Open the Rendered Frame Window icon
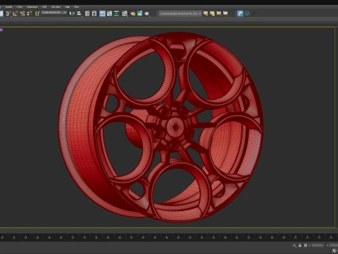The width and height of the screenshot is (338, 254). (x=140, y=13)
